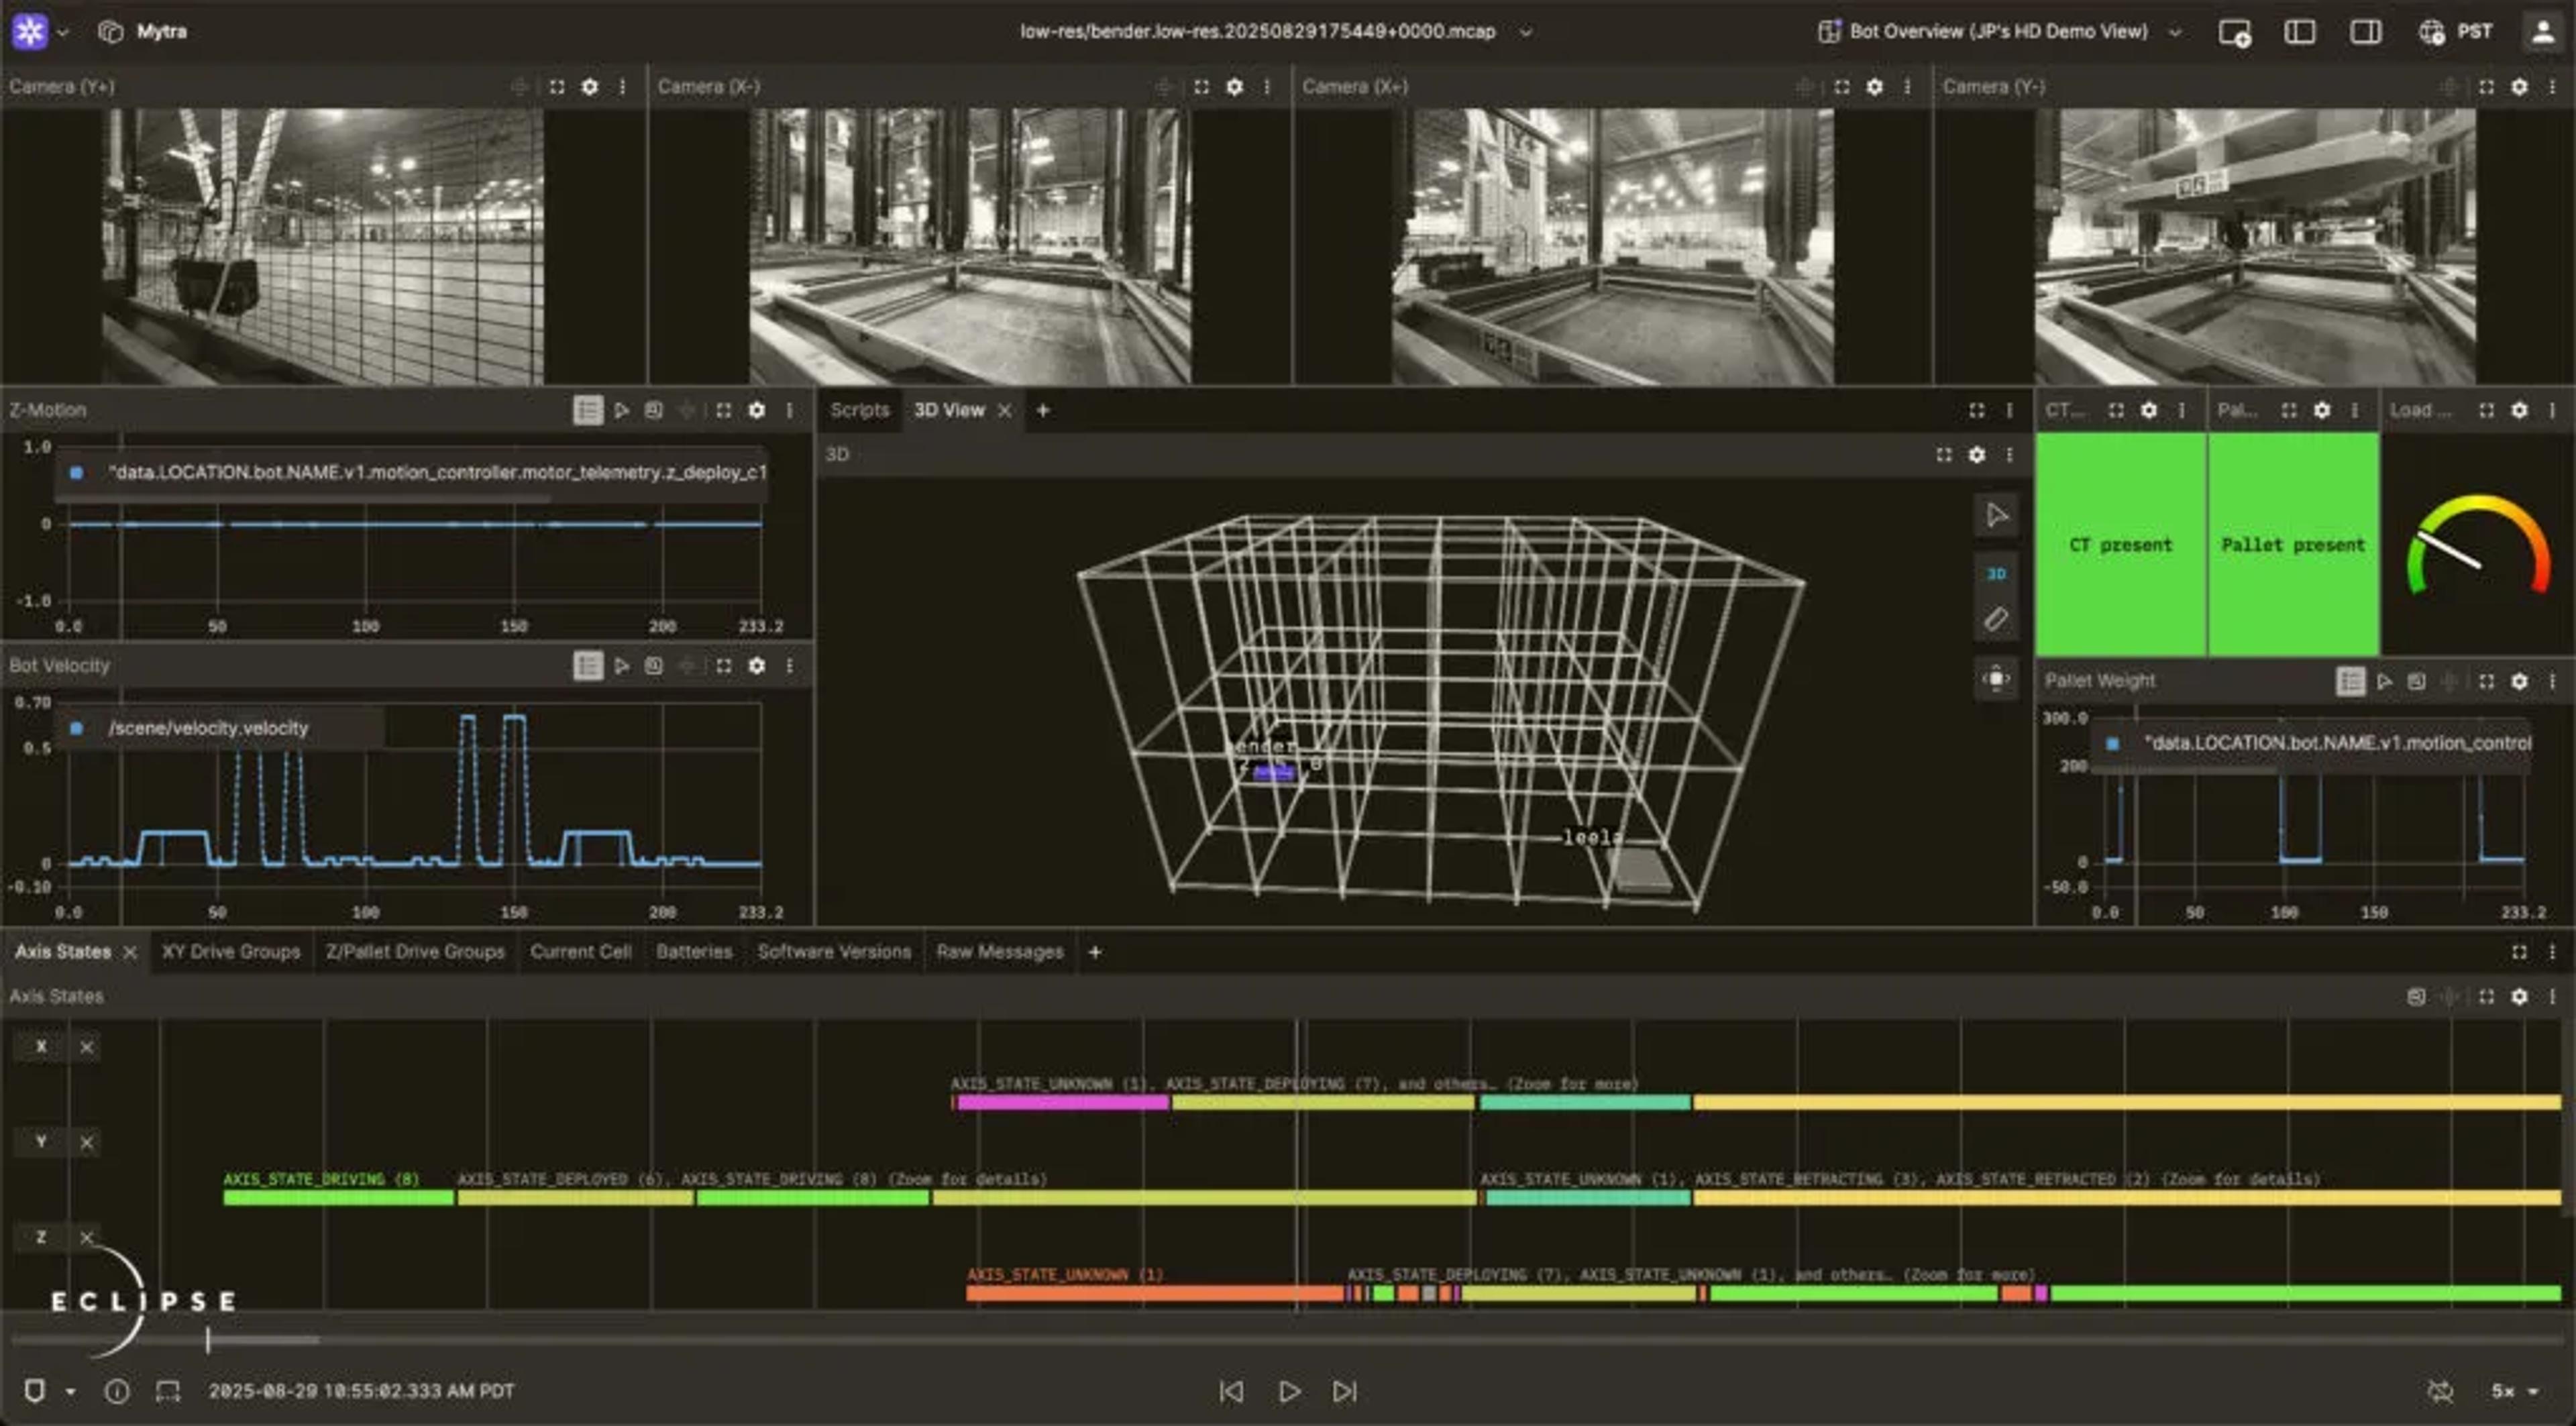Screen dimensions: 2576x1426
Task: Toggle 3D camera perspective mode button
Action: (1996, 574)
